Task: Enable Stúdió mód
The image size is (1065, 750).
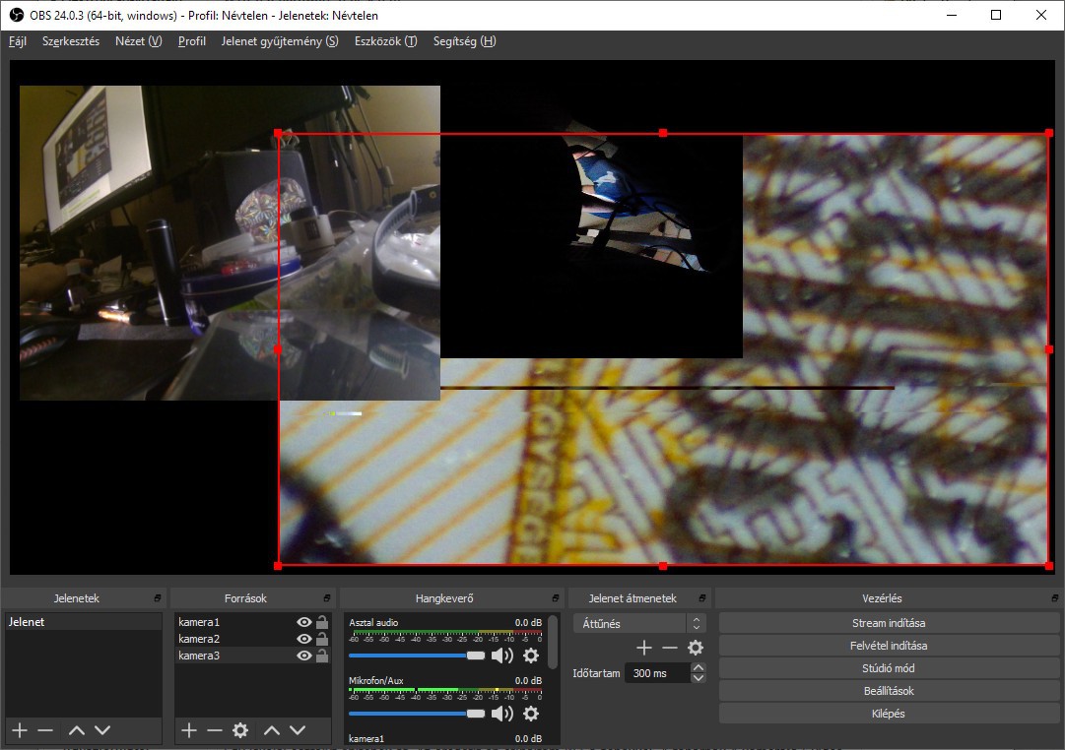Action: tap(889, 668)
